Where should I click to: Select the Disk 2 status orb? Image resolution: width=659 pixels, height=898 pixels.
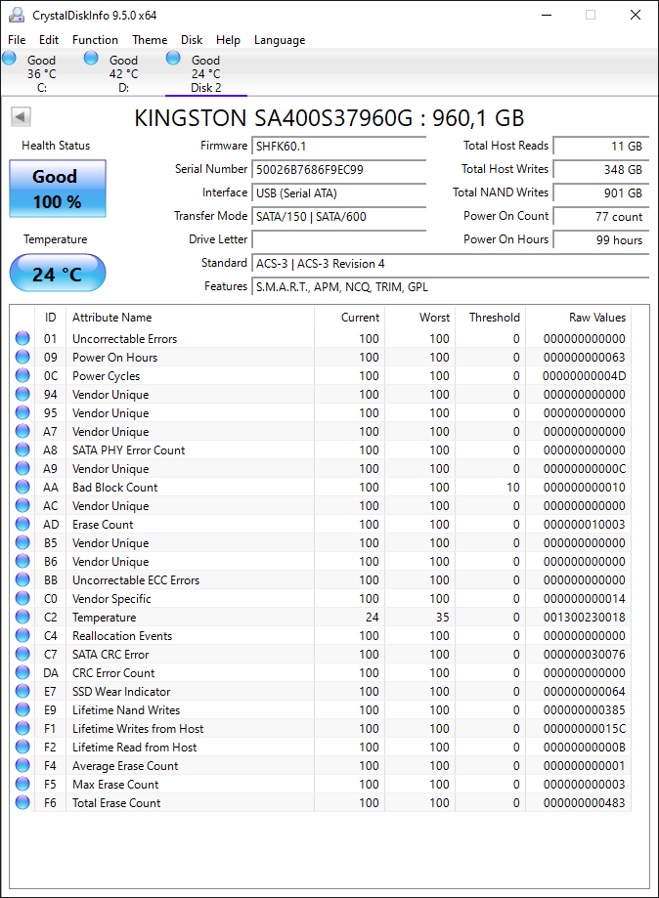173,58
